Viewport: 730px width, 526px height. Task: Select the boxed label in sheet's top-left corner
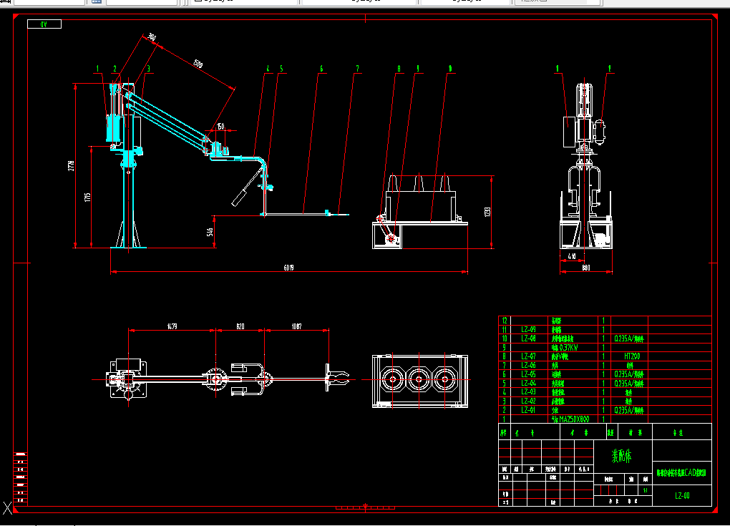44,24
